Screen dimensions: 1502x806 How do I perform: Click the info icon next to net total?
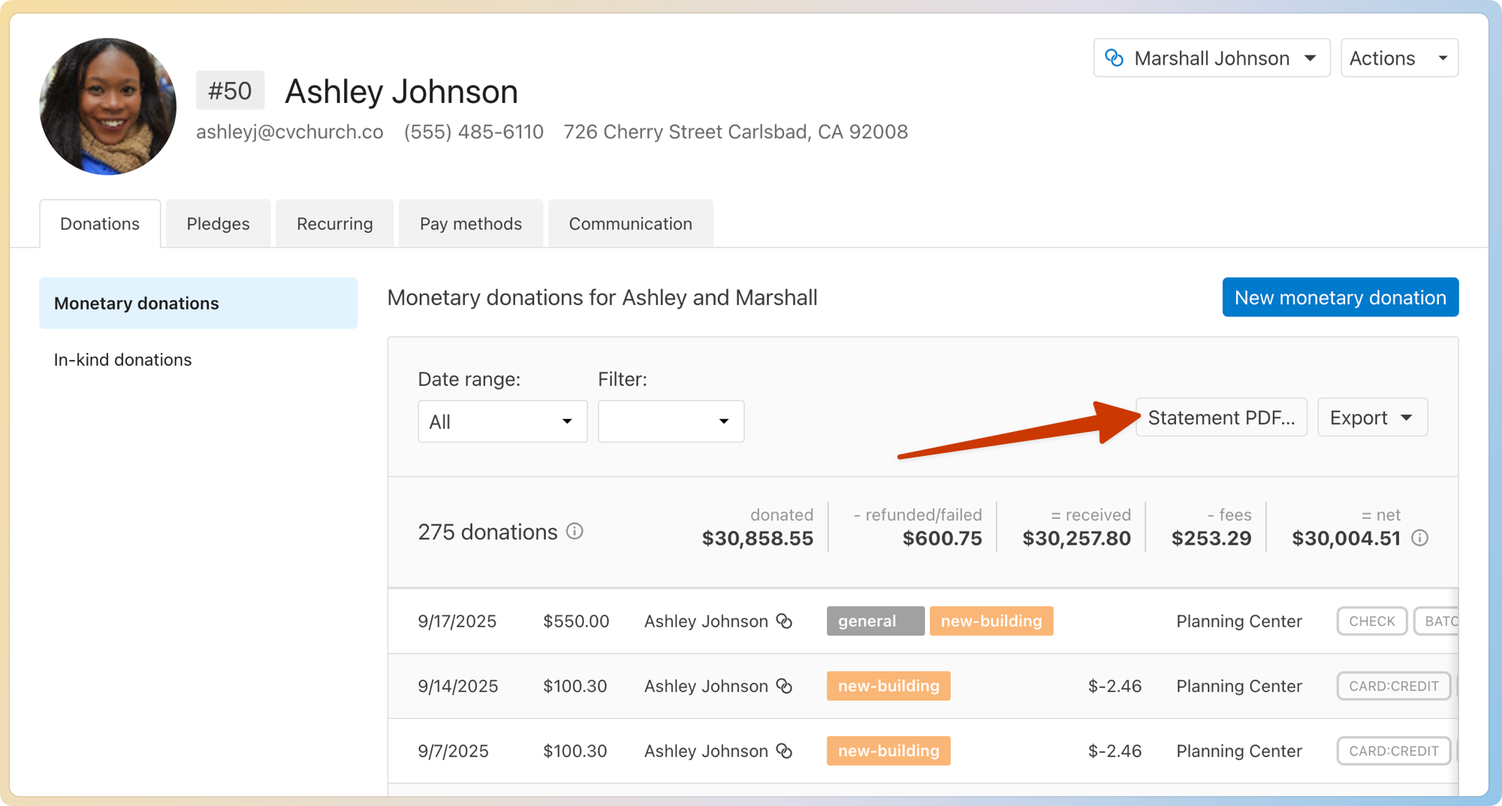(x=1419, y=538)
